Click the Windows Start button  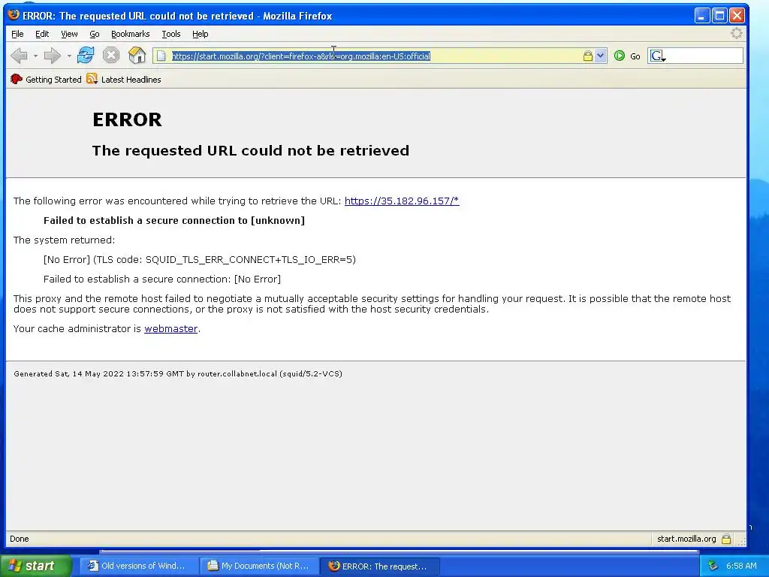[x=36, y=566]
